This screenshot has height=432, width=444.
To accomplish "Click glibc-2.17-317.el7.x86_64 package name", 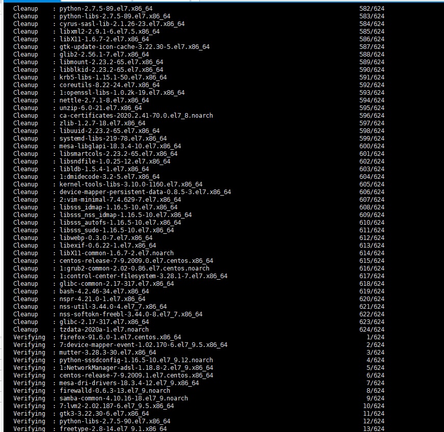I will [104, 322].
